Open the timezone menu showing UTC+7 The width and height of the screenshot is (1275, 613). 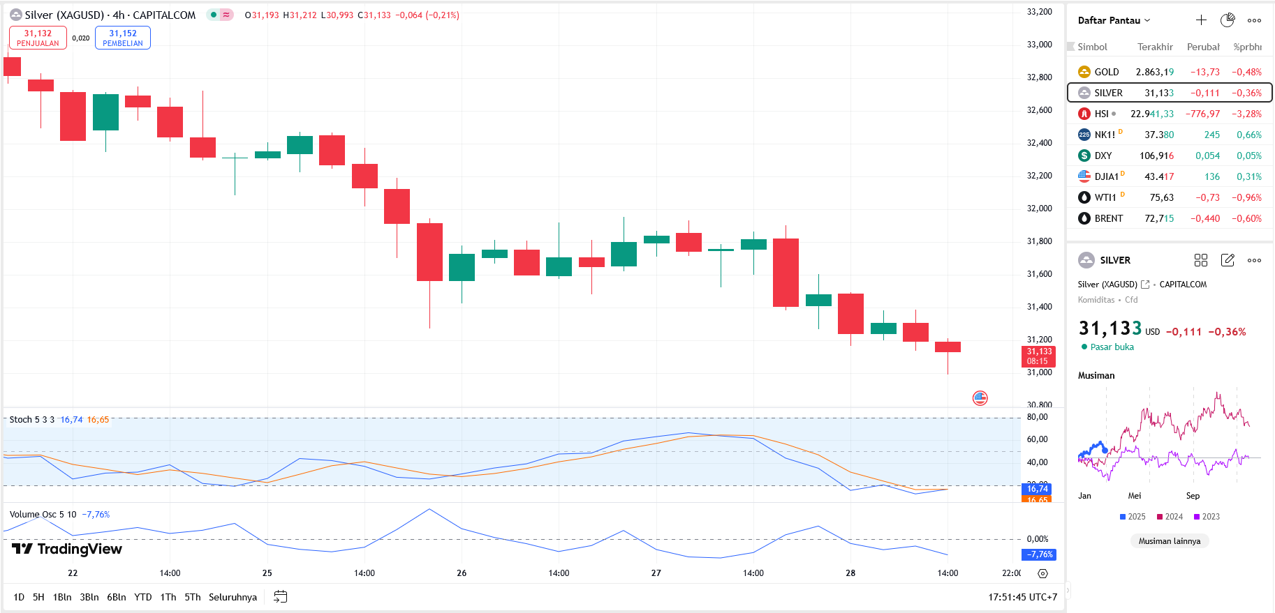coord(1022,597)
